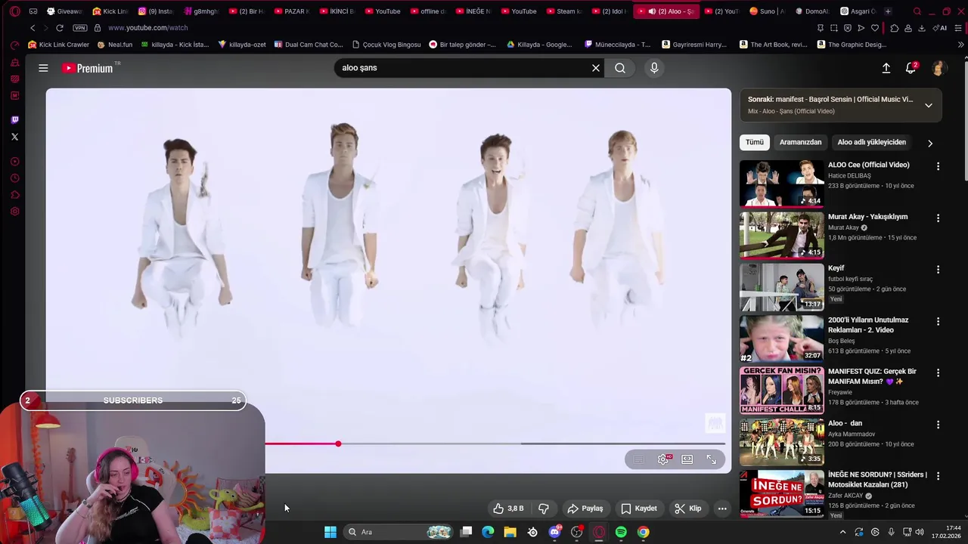Open a new browser tab with plus
968x544 pixels.
[888, 11]
